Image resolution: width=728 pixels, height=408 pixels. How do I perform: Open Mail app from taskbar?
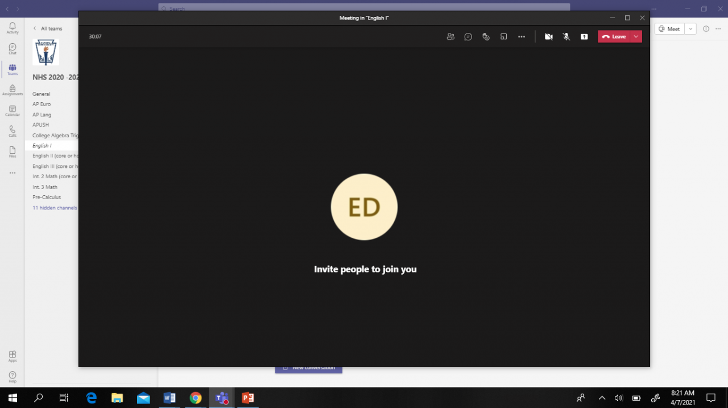pyautogui.click(x=143, y=398)
